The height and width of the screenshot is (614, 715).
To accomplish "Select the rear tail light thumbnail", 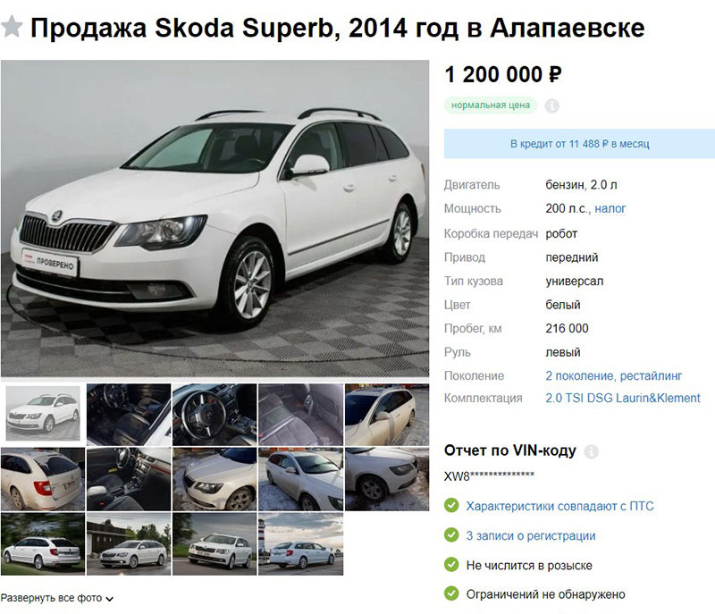I will [x=42, y=479].
